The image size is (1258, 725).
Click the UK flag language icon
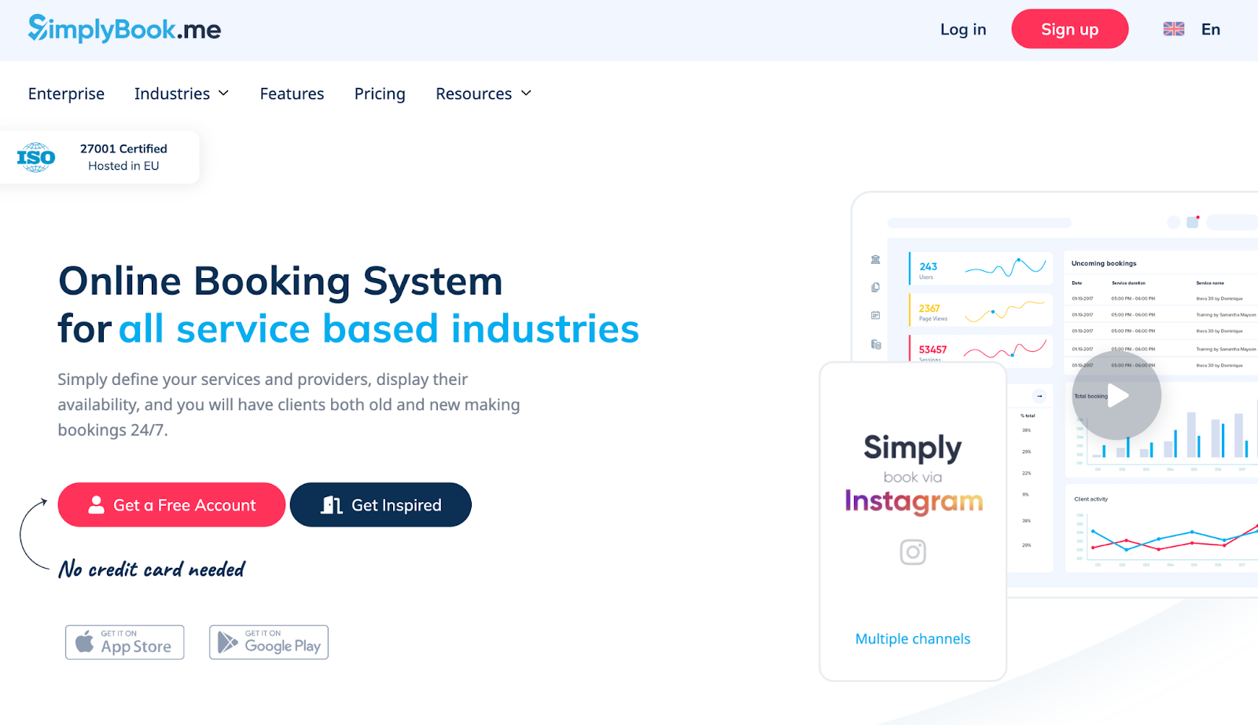1173,29
